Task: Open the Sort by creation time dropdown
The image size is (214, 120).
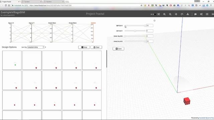Action: (36, 47)
